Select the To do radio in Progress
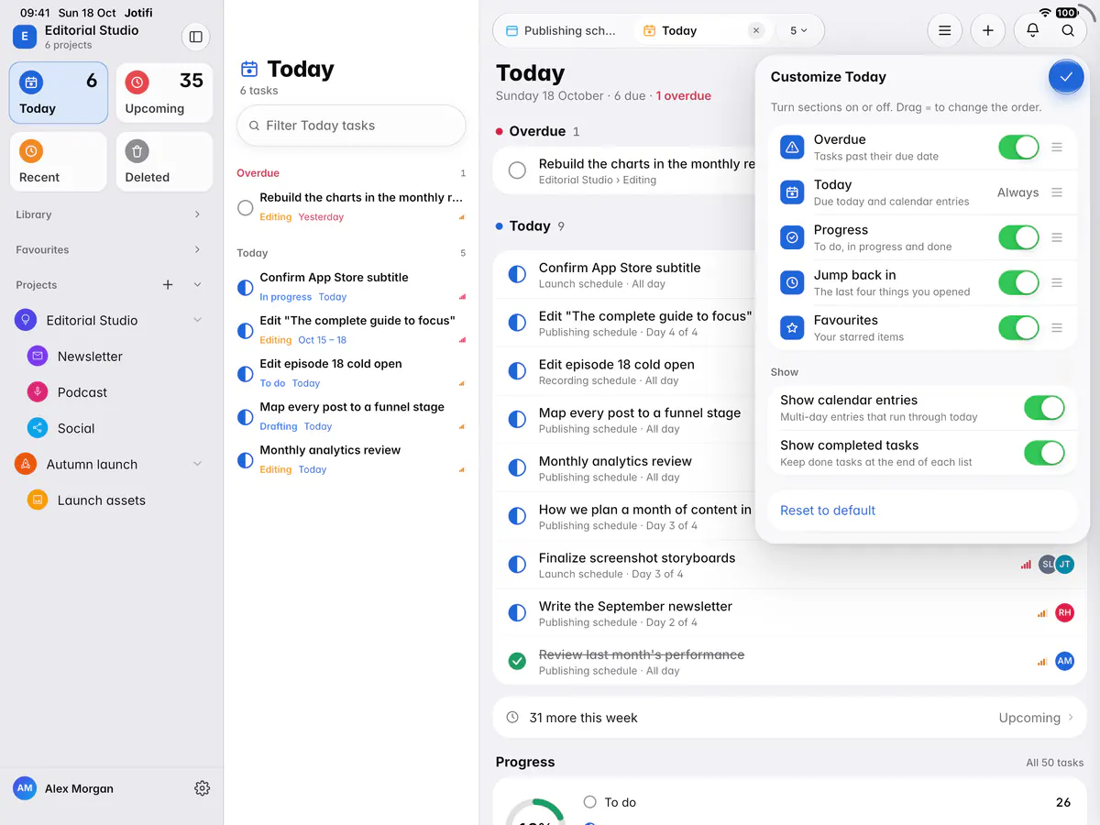1100x825 pixels. [x=589, y=802]
